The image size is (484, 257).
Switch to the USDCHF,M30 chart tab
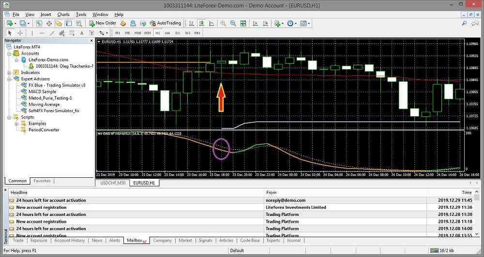pyautogui.click(x=112, y=183)
